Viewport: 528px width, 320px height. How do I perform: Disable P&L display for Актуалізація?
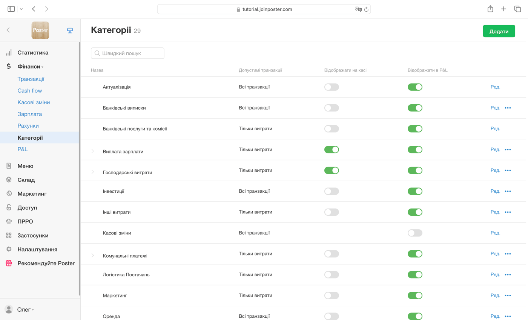tap(415, 87)
